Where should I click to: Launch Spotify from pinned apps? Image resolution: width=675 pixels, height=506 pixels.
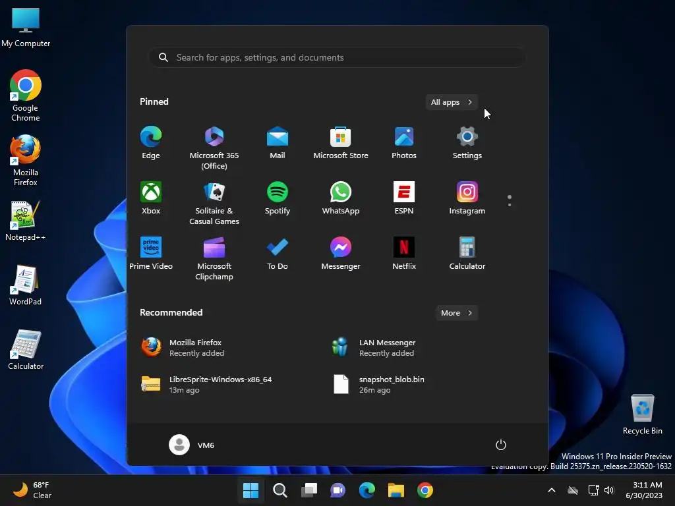[278, 198]
